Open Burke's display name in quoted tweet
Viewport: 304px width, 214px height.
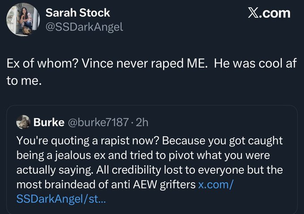[x=49, y=122]
